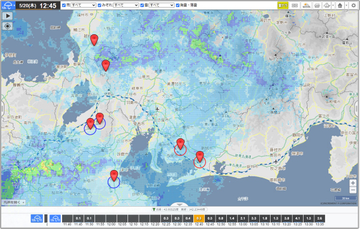
Task: Open the weekly weather icon
Action: [x=306, y=5]
